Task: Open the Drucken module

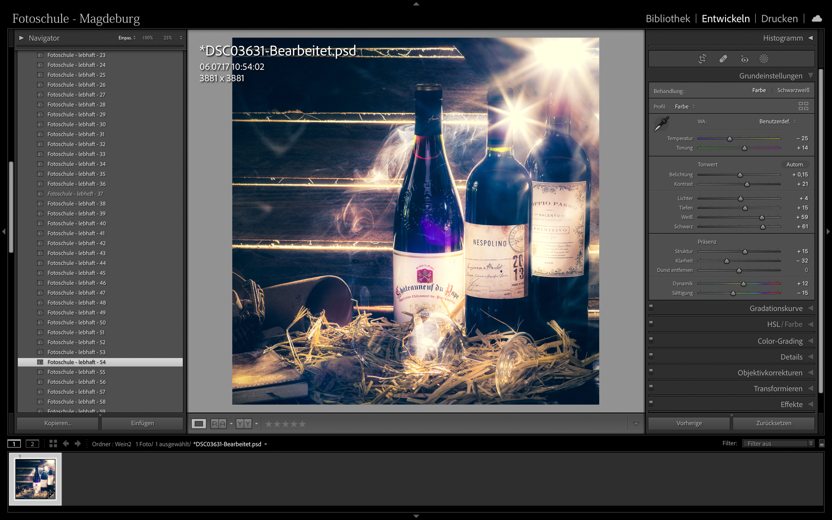Action: tap(779, 19)
